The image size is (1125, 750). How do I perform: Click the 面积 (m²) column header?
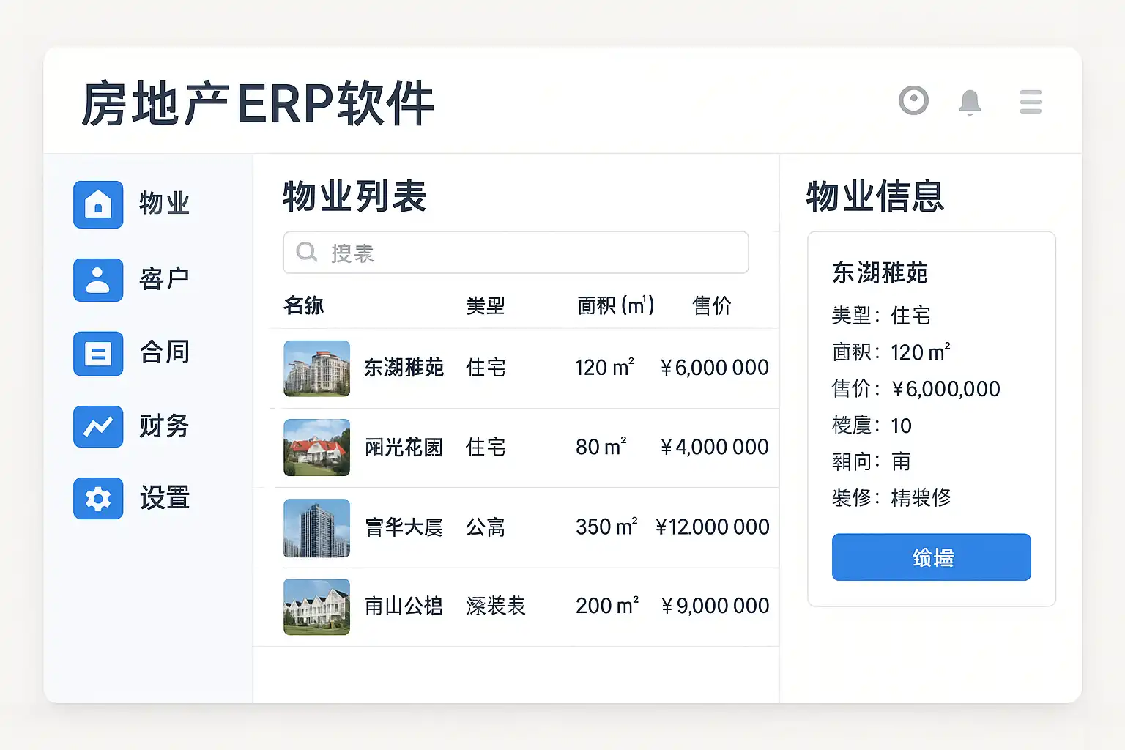coord(616,305)
